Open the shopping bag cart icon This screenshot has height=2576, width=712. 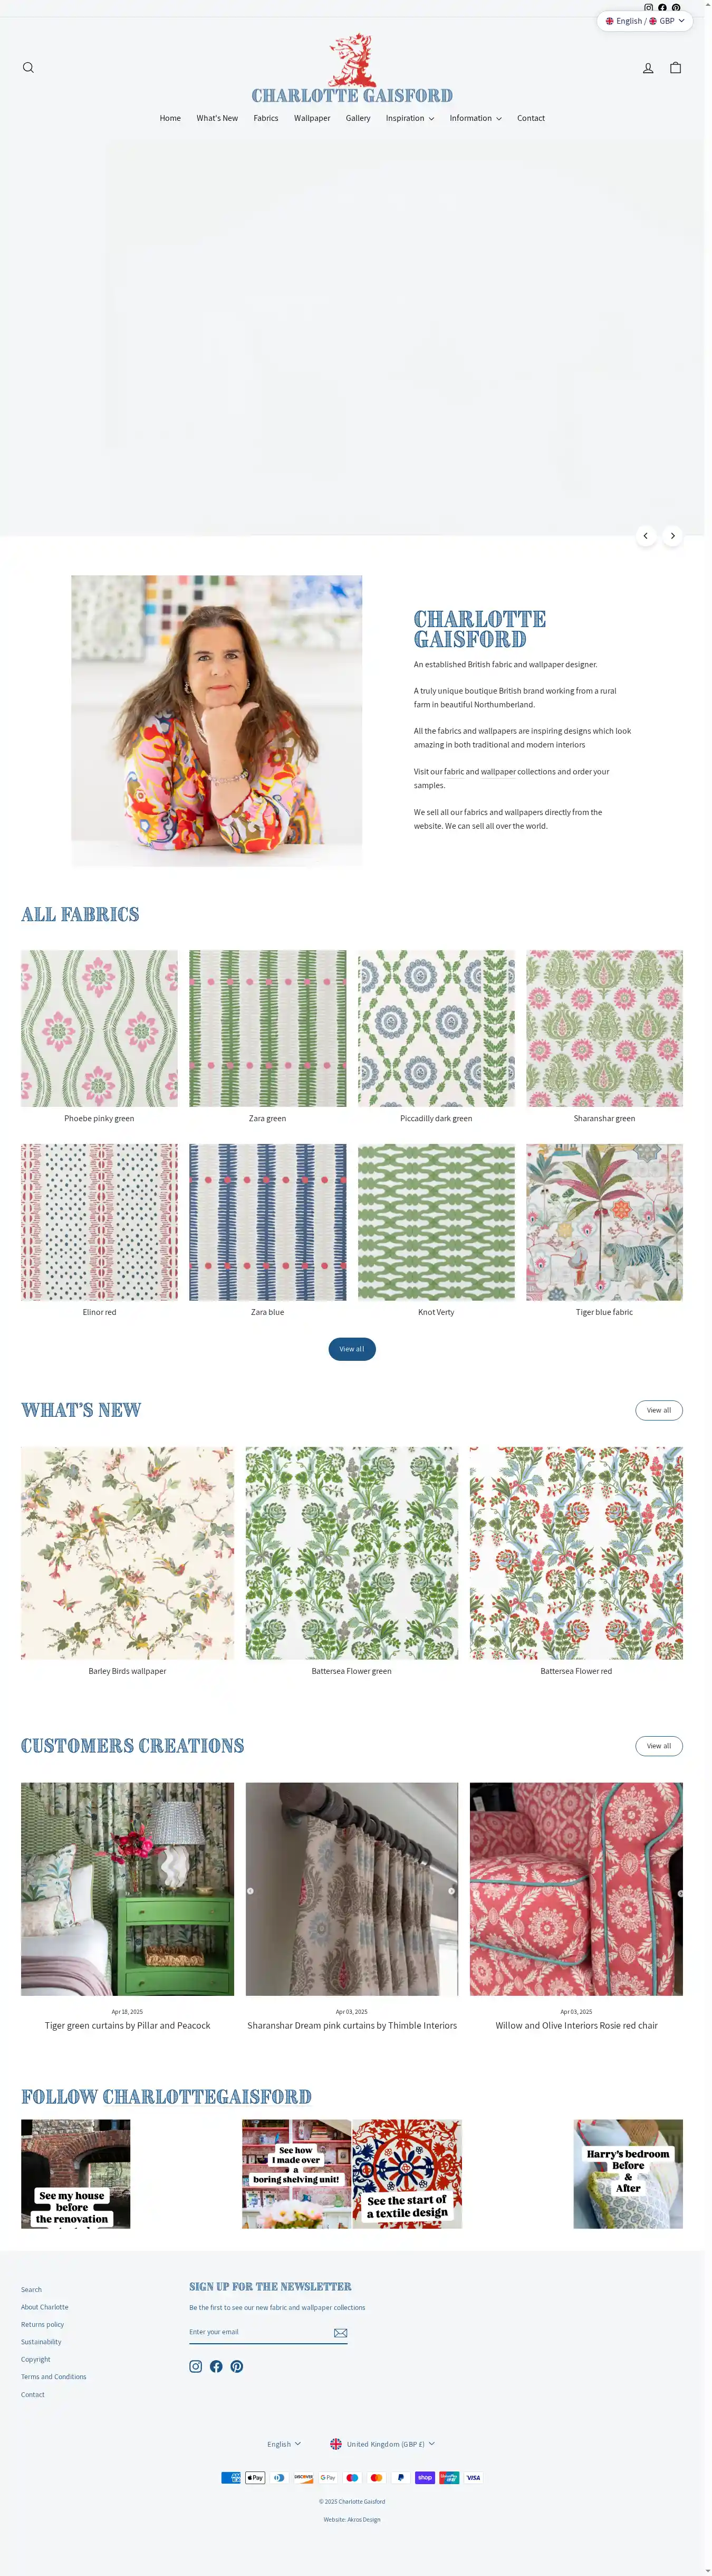[675, 68]
